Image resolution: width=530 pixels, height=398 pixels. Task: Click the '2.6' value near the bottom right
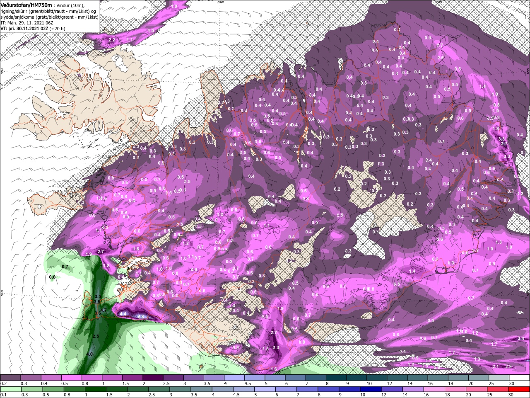coord(509,366)
